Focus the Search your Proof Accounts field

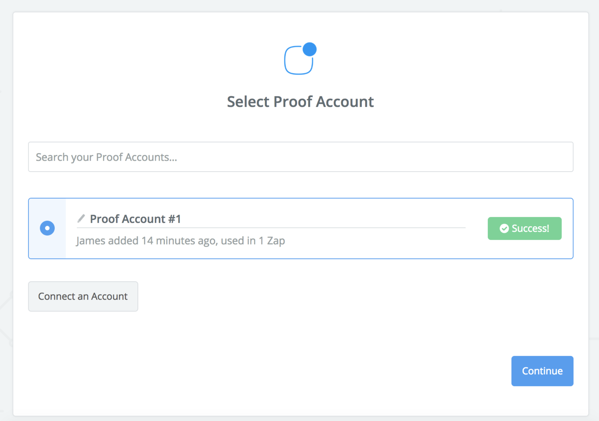coord(301,157)
